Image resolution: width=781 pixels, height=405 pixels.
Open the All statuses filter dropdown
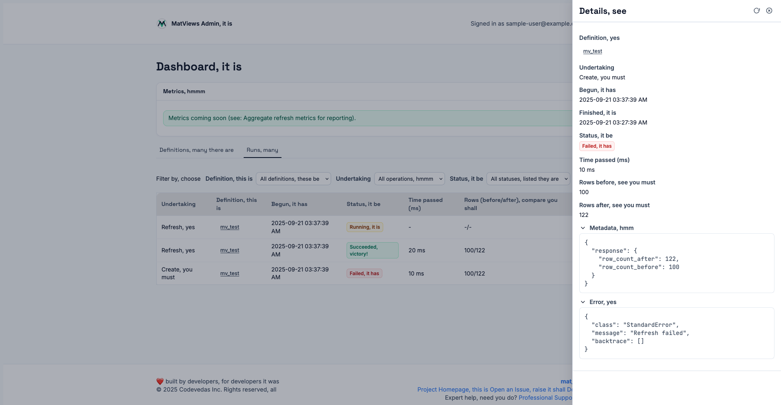528,179
